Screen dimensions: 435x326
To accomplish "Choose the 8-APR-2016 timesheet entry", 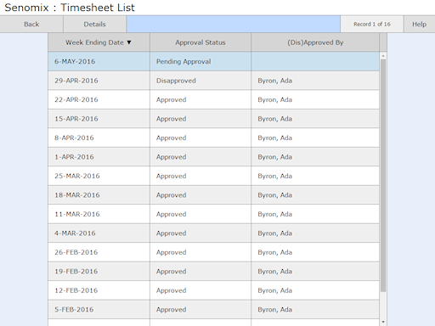I will (213, 138).
